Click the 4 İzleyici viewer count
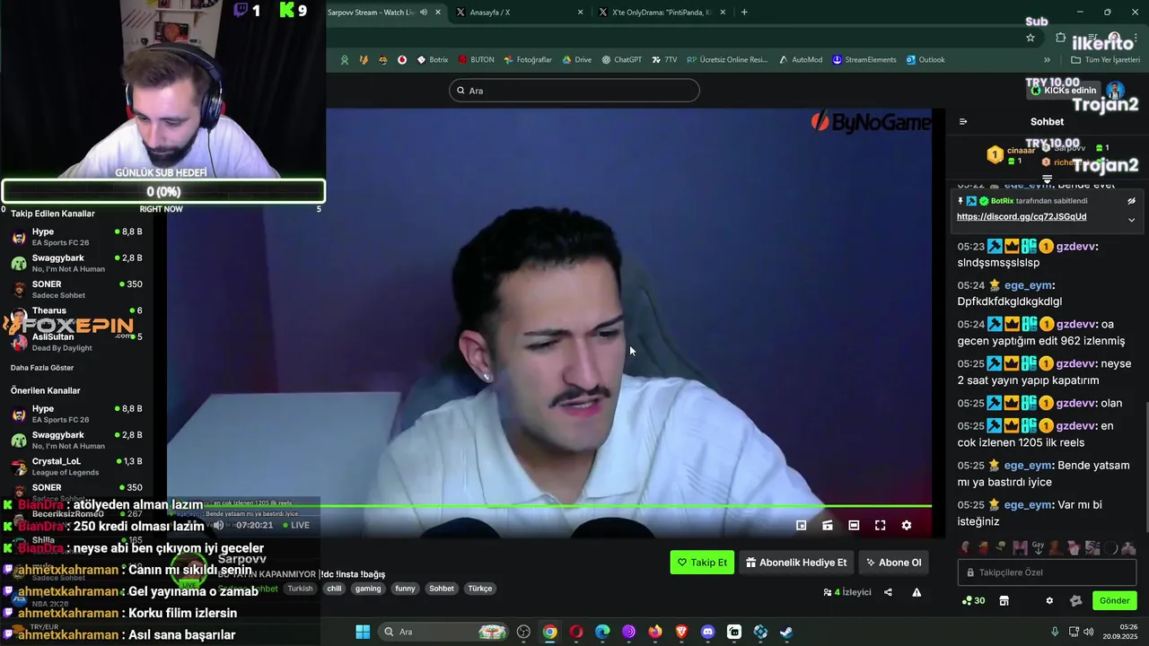 point(846,592)
